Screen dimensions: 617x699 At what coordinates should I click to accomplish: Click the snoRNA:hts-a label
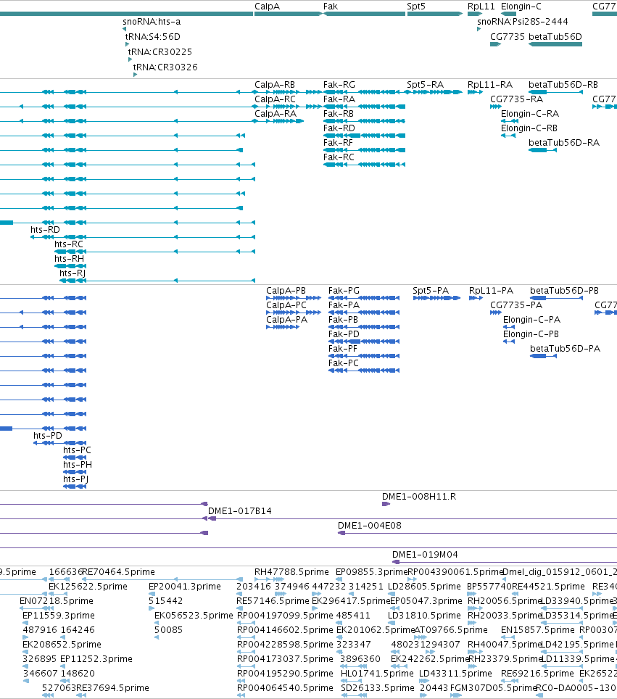click(x=152, y=22)
